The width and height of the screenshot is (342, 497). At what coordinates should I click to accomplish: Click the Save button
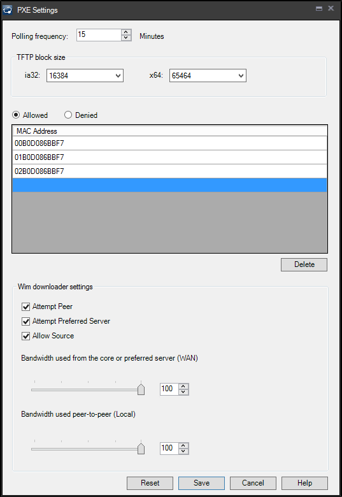[x=201, y=483]
